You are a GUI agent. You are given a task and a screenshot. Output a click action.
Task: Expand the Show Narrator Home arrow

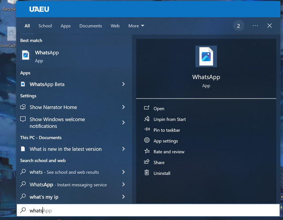[123, 107]
